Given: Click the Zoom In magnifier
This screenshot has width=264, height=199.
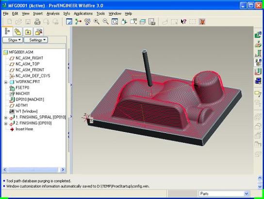Looking at the screenshot, I should (x=97, y=22).
